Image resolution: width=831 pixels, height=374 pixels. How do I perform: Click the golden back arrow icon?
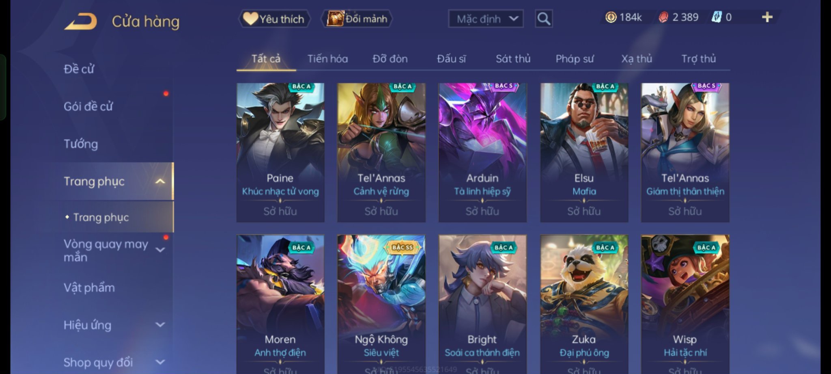(80, 21)
